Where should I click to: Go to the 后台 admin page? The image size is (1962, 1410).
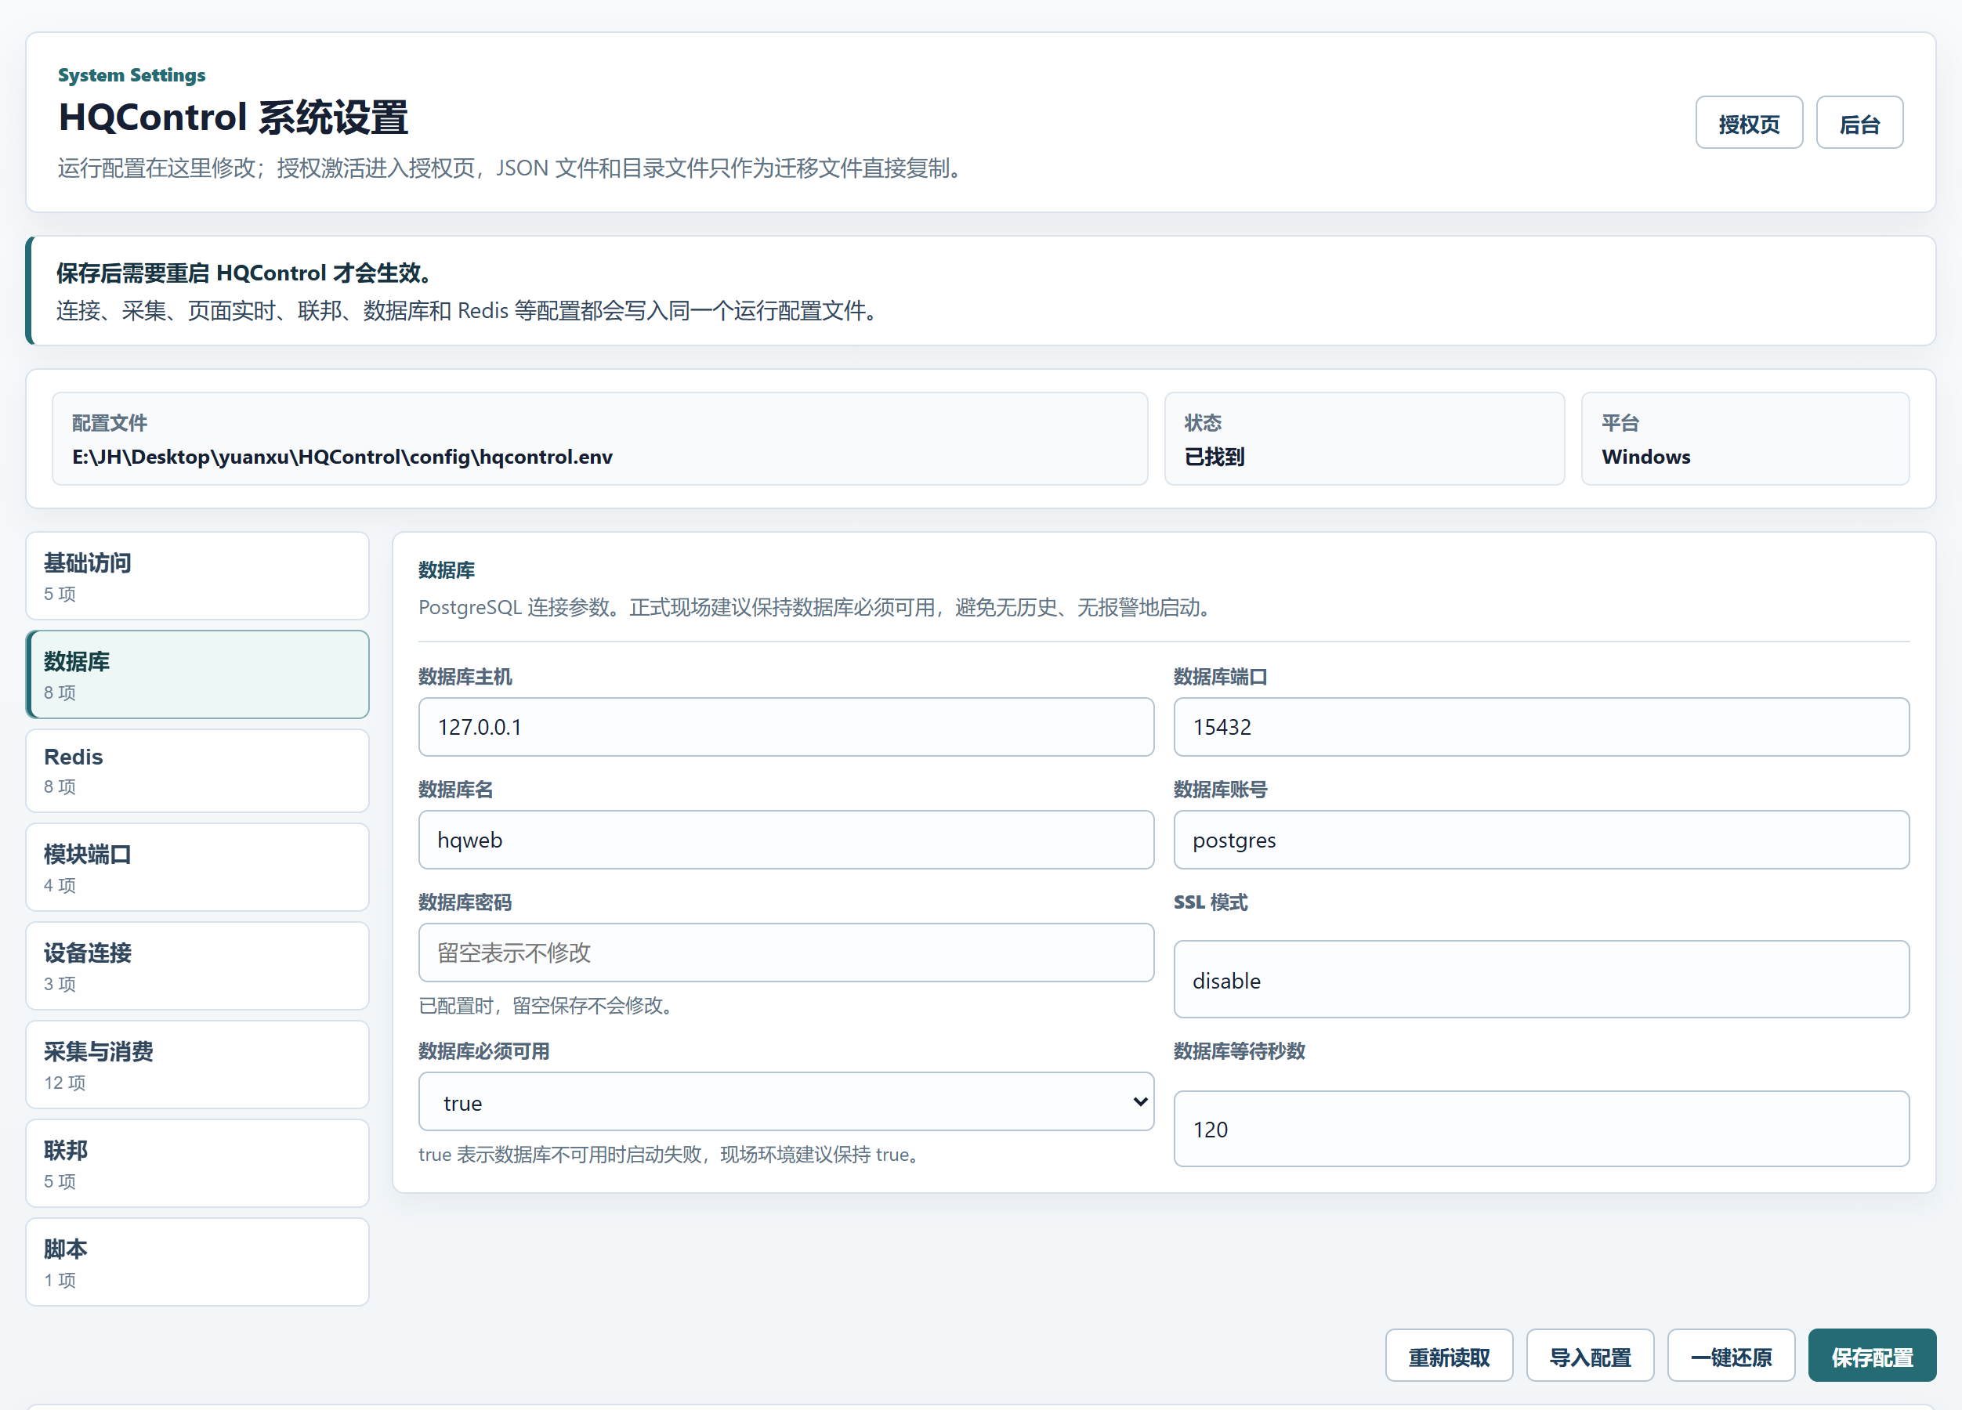pos(1859,123)
